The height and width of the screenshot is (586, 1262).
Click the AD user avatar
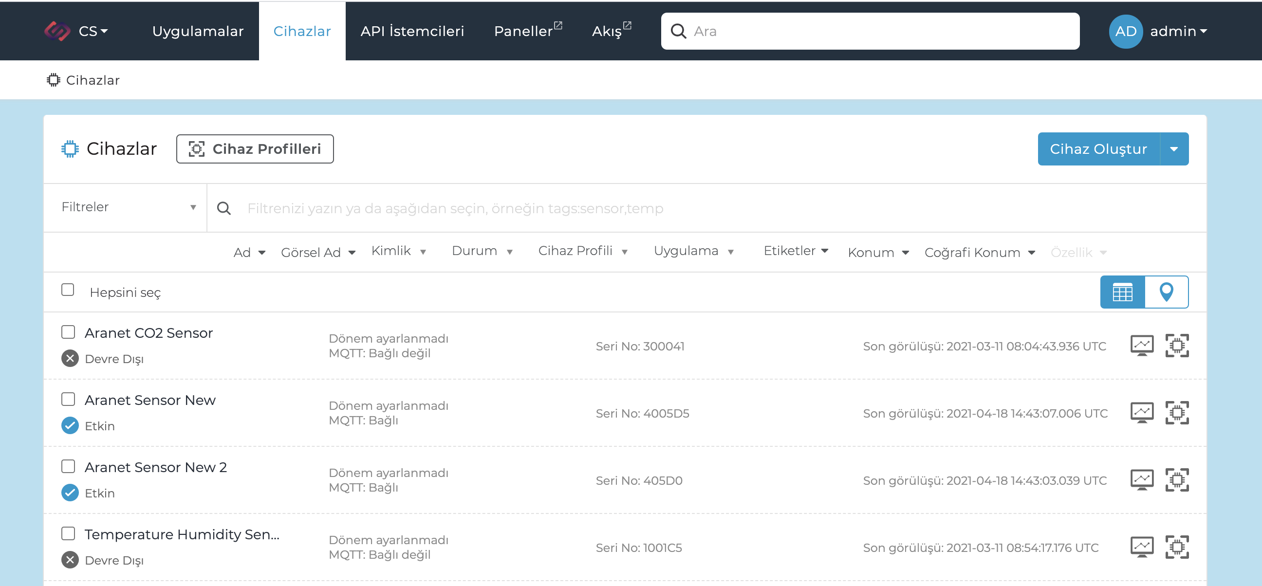point(1125,31)
